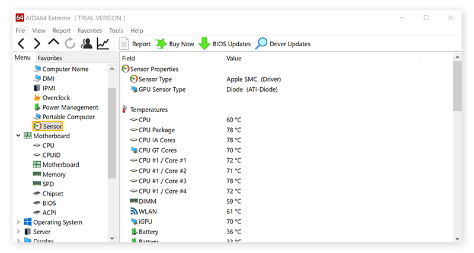Screen dimensions: 474x253
Task: Open the Report menu in menu bar
Action: [x=61, y=30]
